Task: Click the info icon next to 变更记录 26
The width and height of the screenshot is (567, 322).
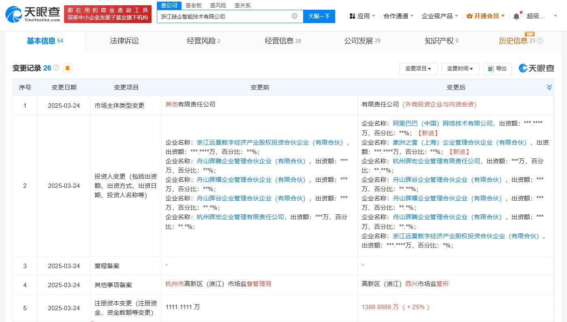Action: coord(56,68)
